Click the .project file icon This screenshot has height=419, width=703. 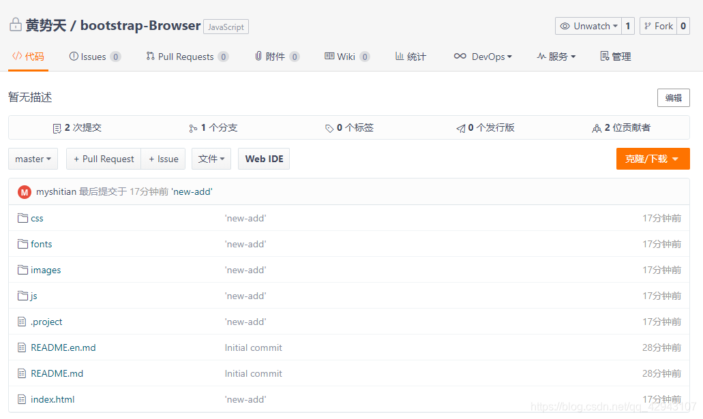tap(22, 322)
